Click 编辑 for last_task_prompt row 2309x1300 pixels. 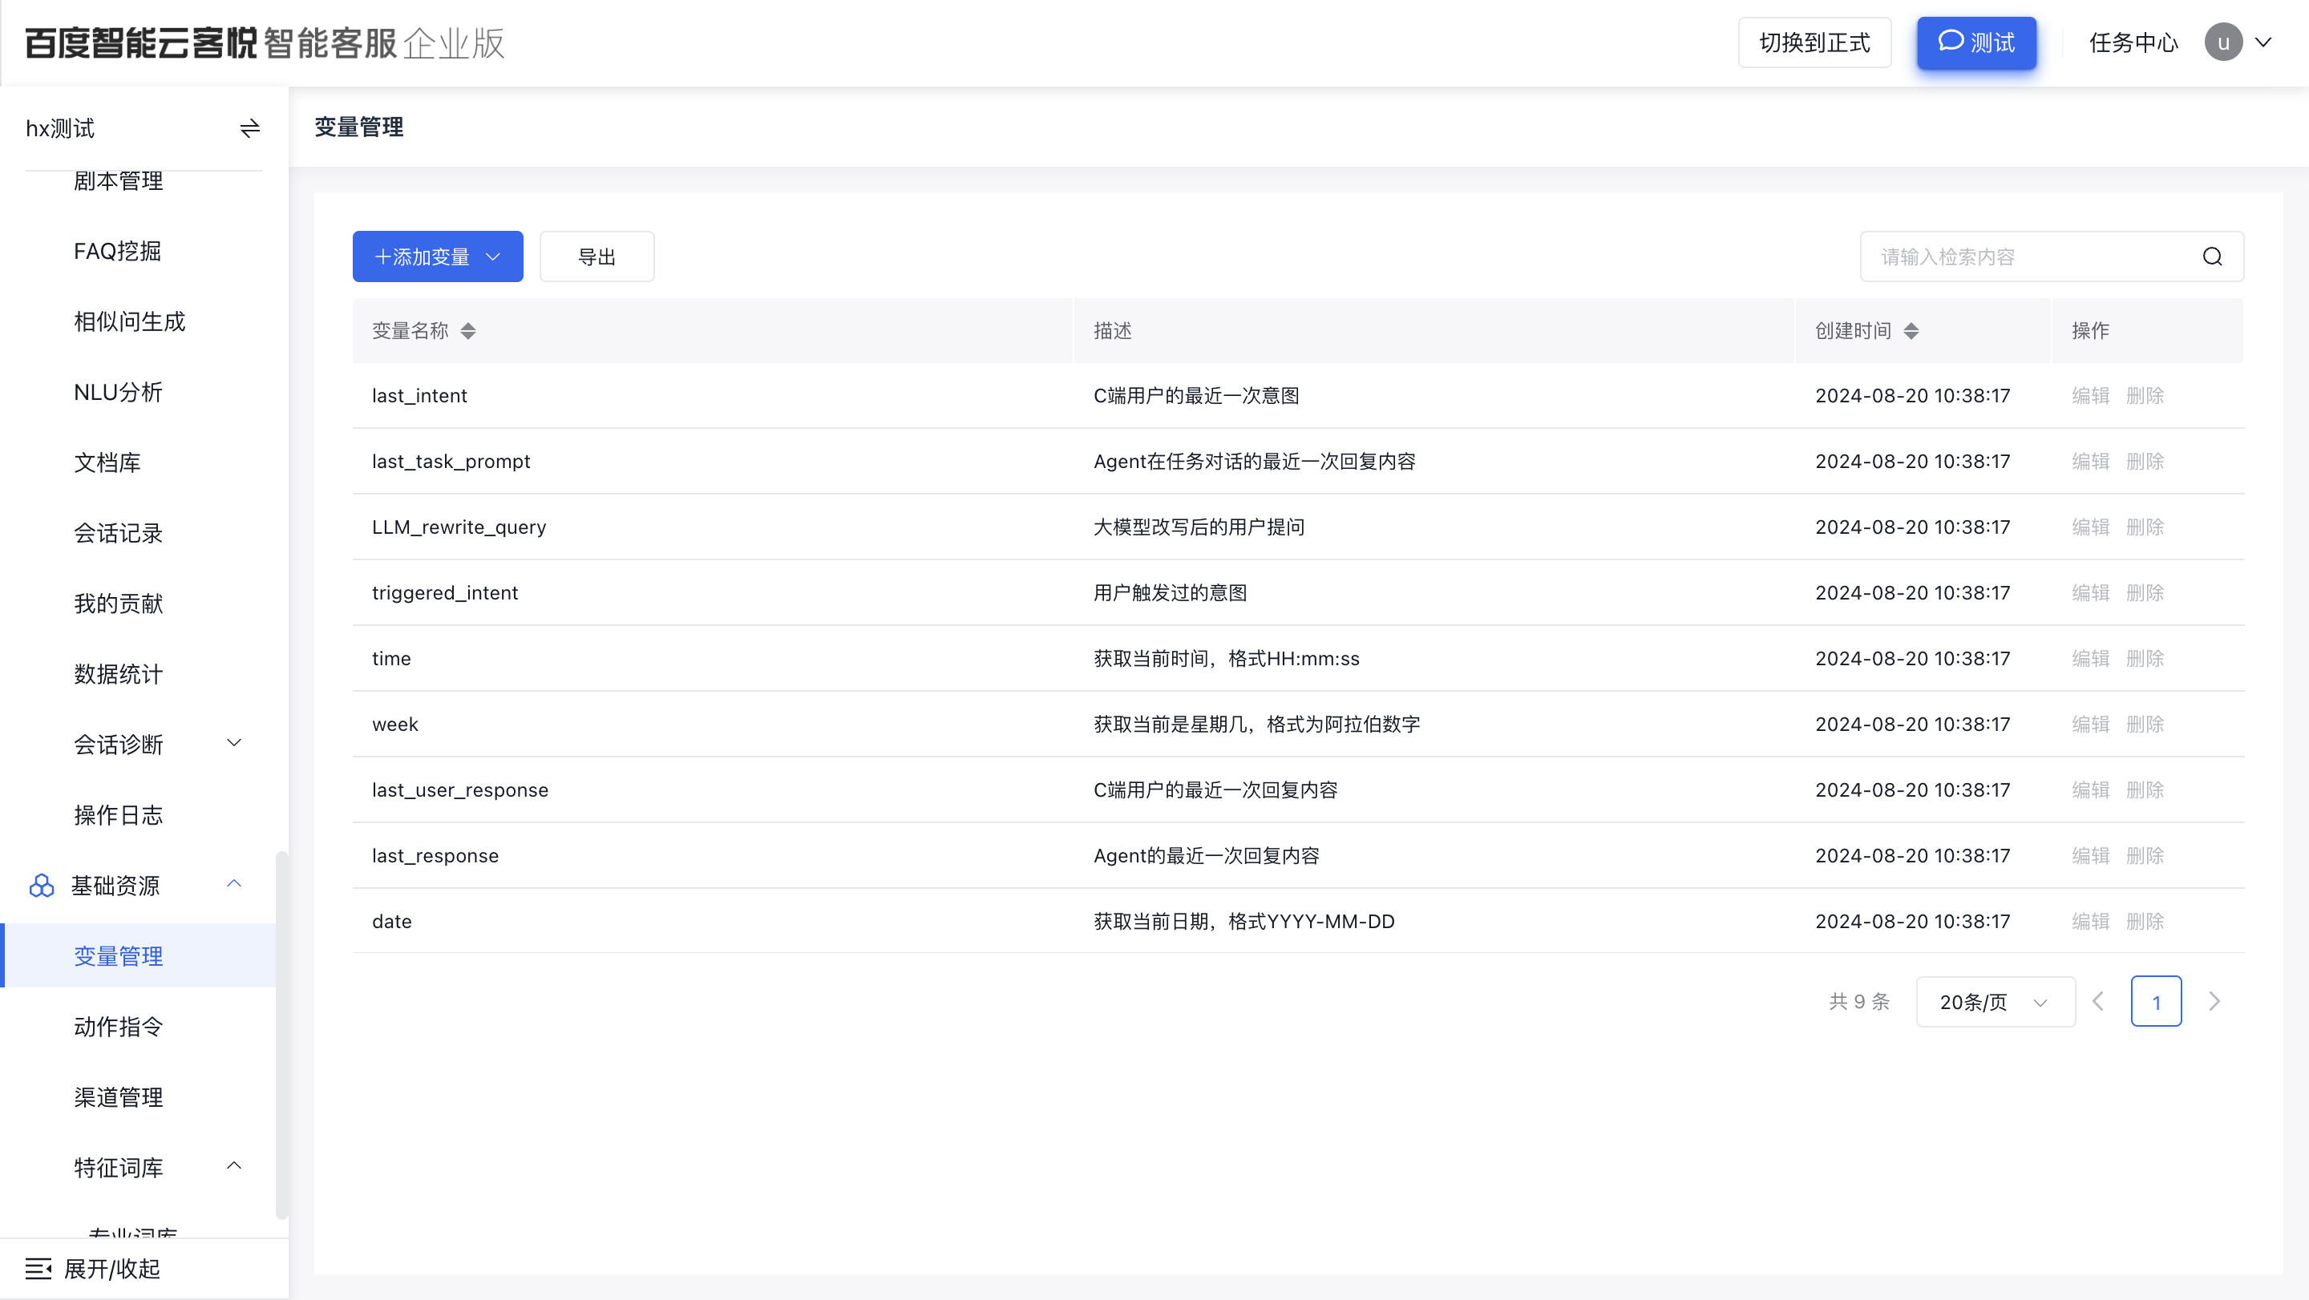pos(2090,461)
